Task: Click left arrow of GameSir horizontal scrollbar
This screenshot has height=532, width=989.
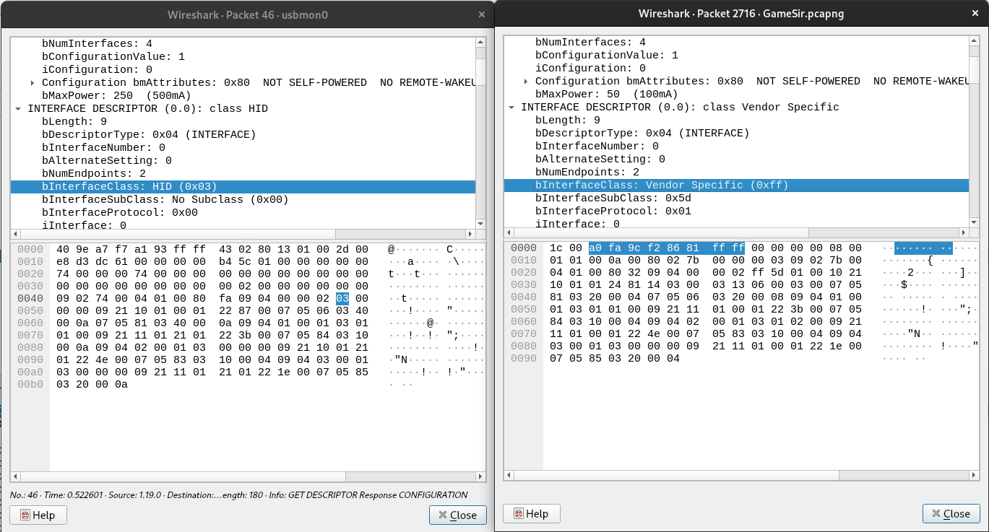Action: pos(508,232)
